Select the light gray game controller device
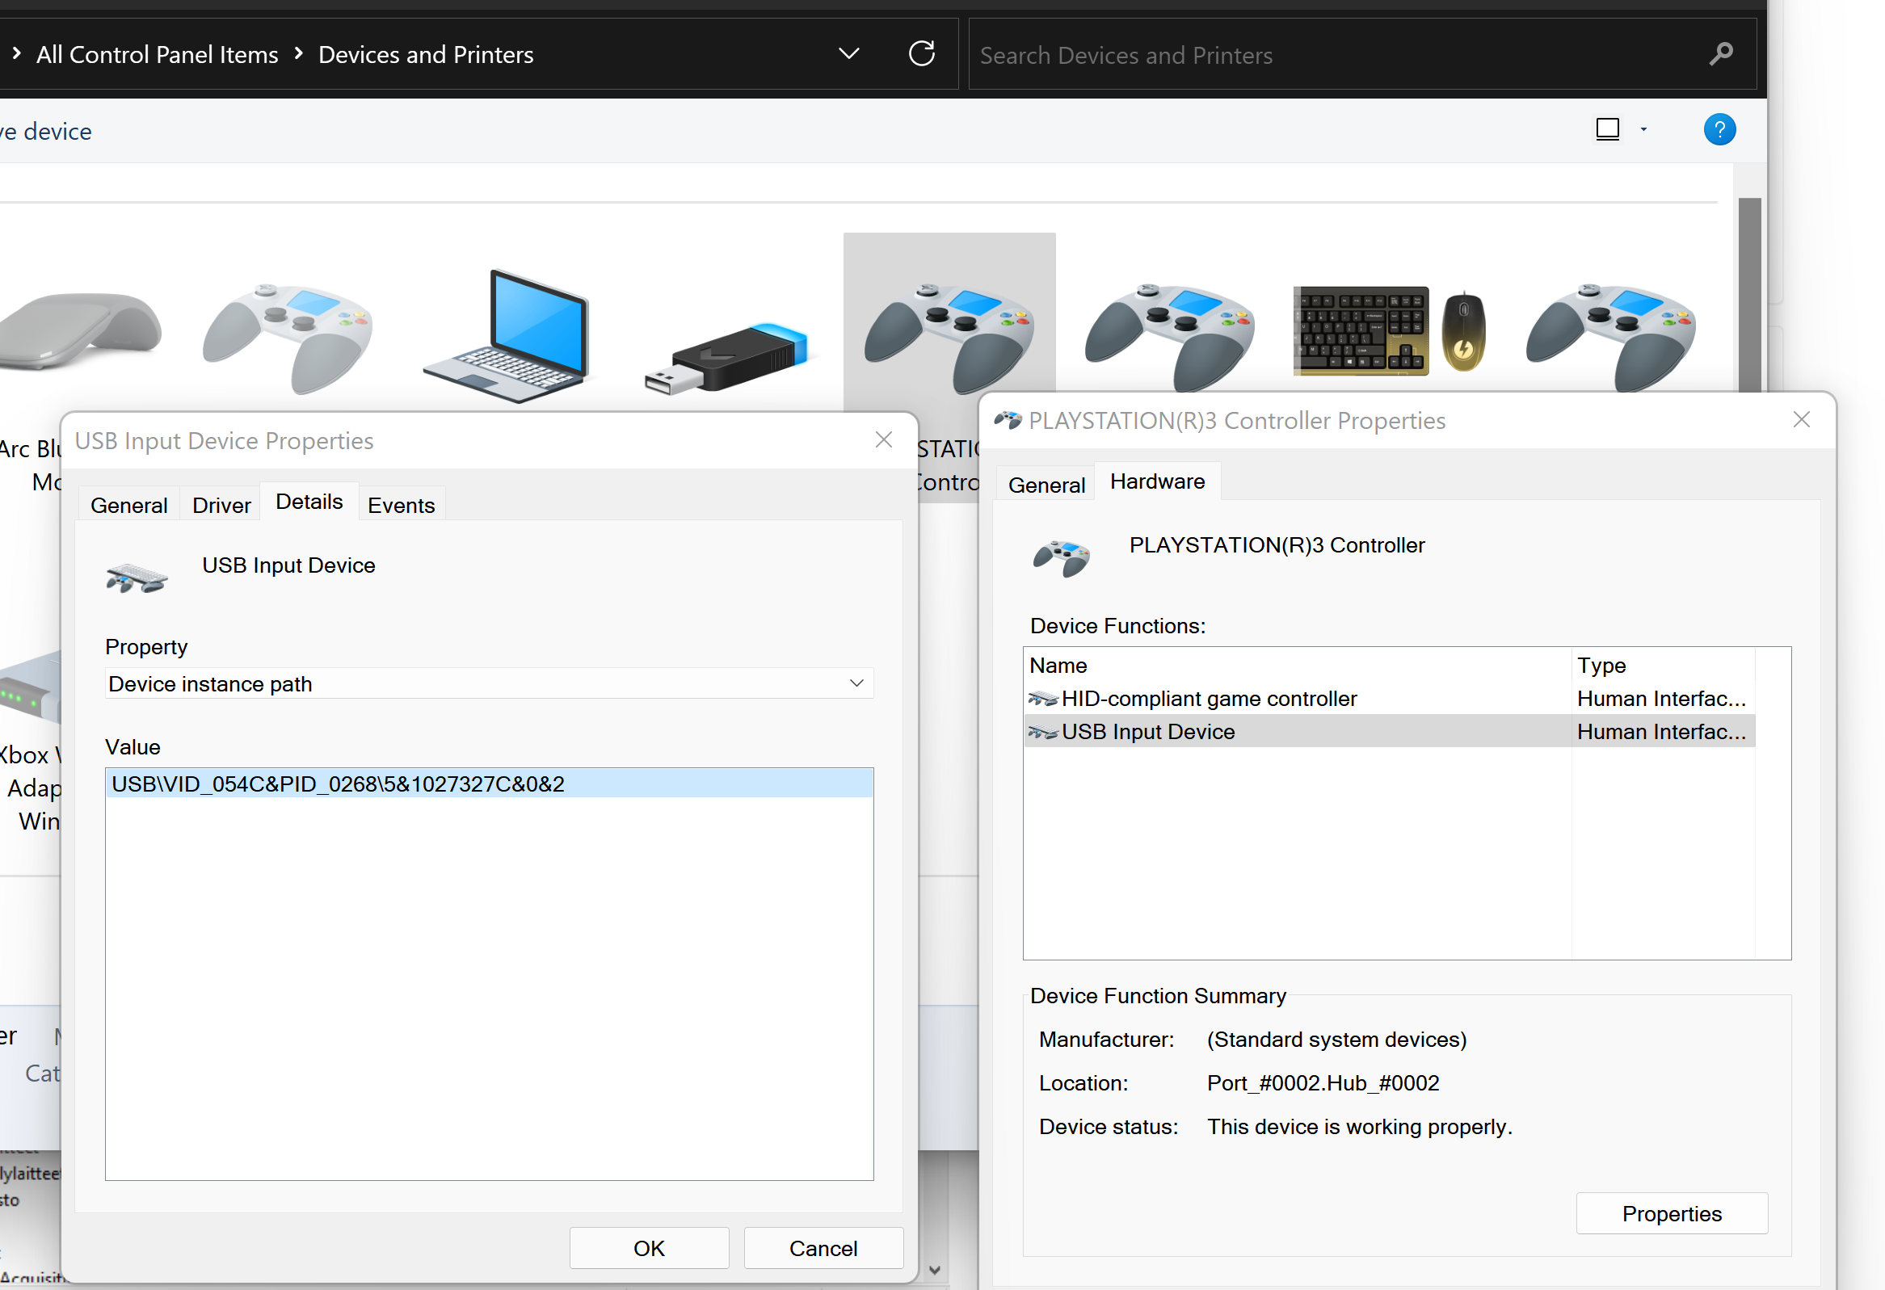 click(287, 338)
